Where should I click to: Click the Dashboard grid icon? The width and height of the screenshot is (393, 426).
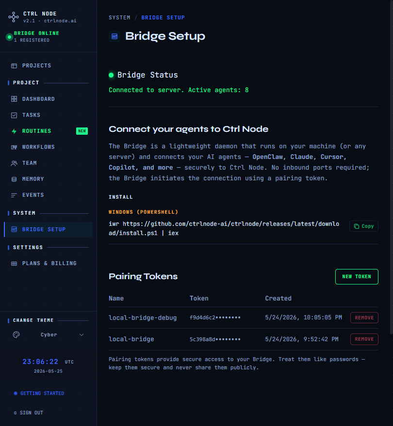14,99
